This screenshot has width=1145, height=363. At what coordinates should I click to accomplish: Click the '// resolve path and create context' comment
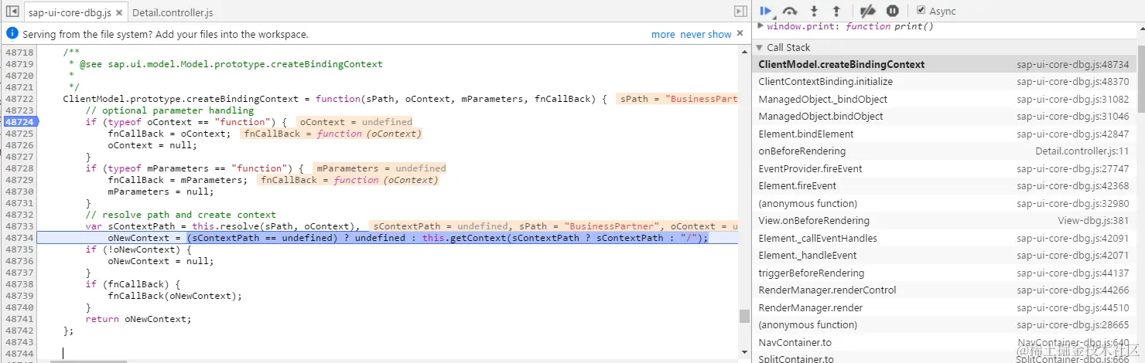click(180, 215)
